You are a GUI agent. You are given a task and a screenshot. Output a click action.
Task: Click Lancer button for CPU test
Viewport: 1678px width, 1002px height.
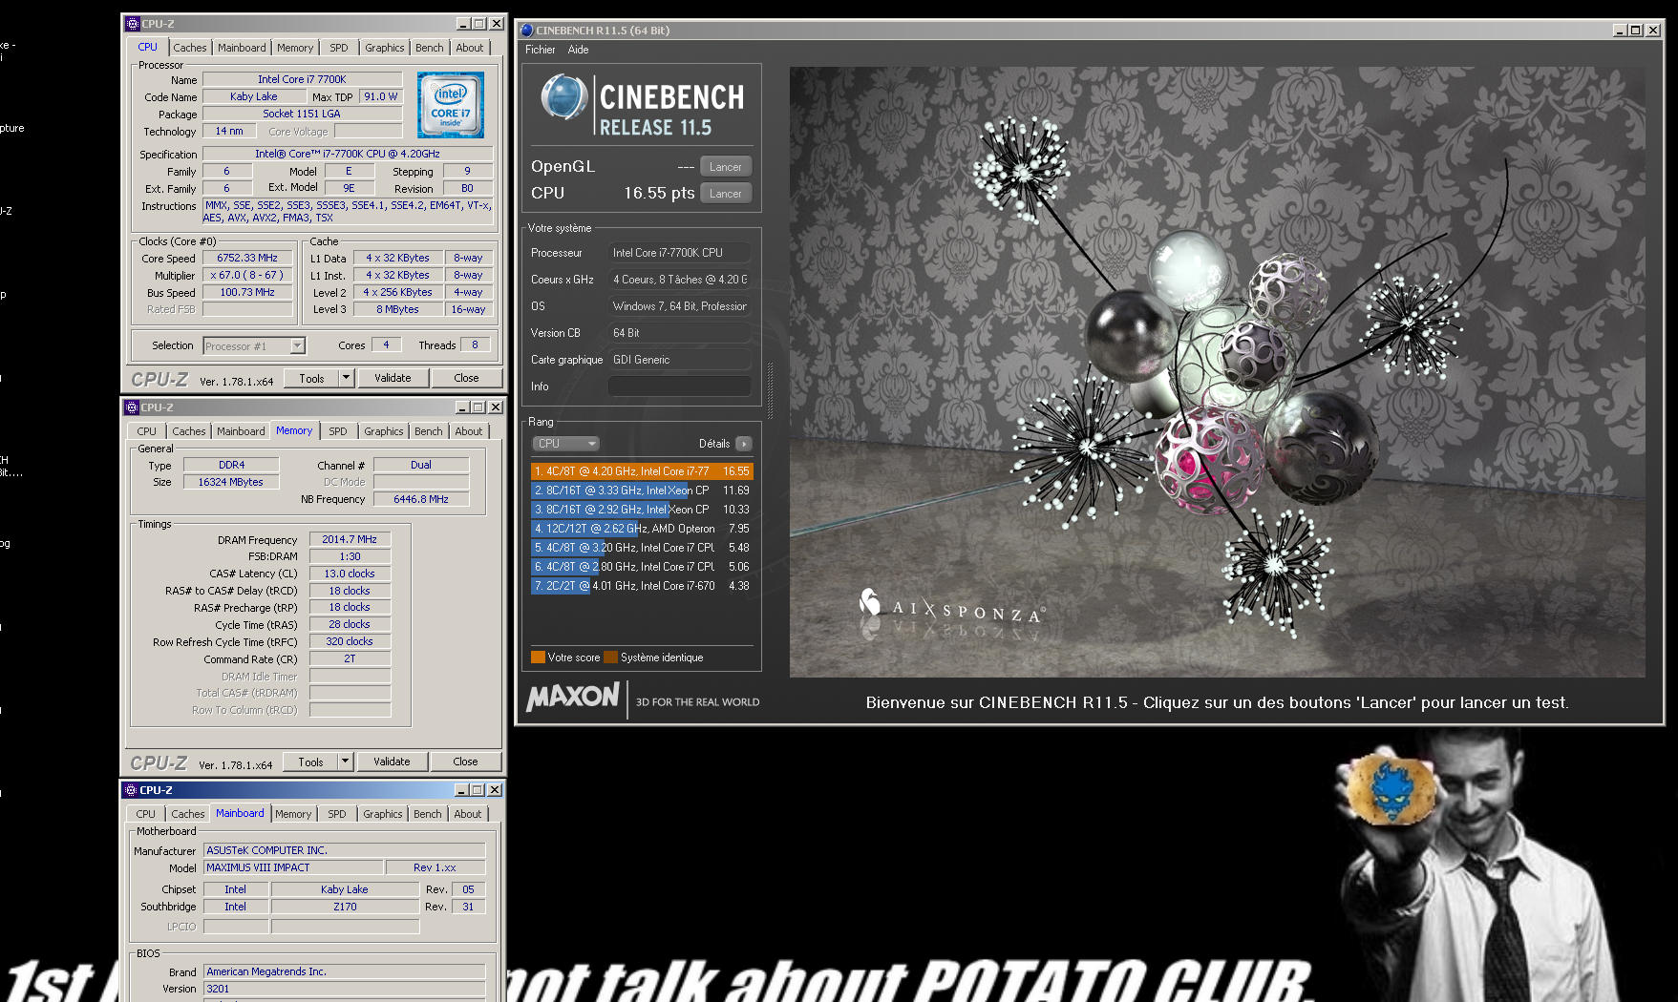click(726, 194)
